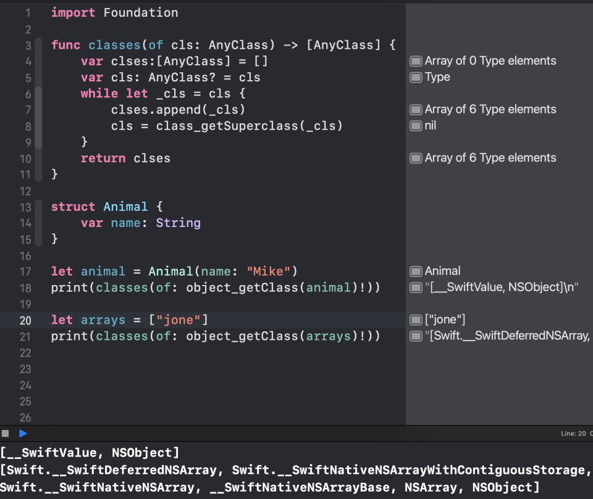Image resolution: width=593 pixels, height=499 pixels.
Task: Click object_getClass on line 18
Action: 242,287
